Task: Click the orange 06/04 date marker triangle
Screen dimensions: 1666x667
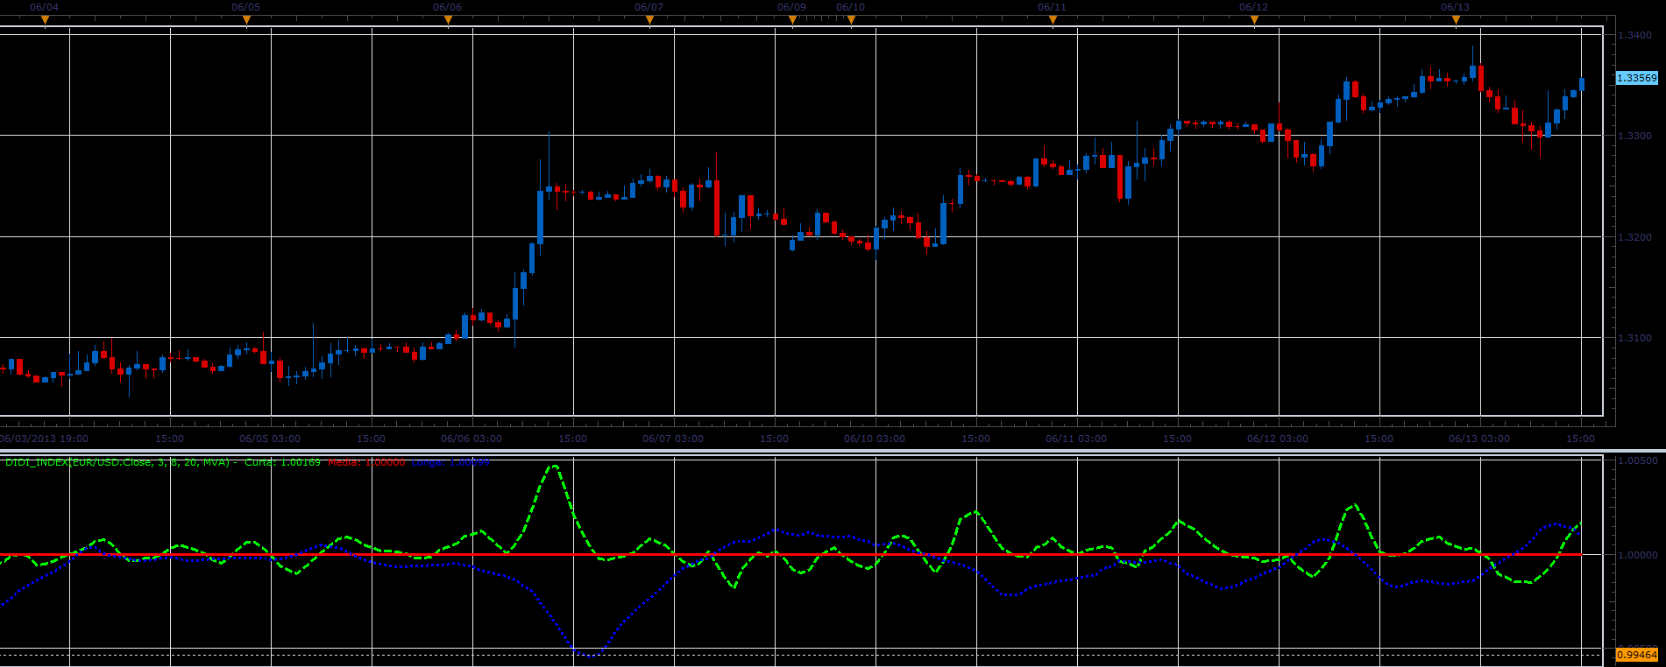Action: coord(45,19)
